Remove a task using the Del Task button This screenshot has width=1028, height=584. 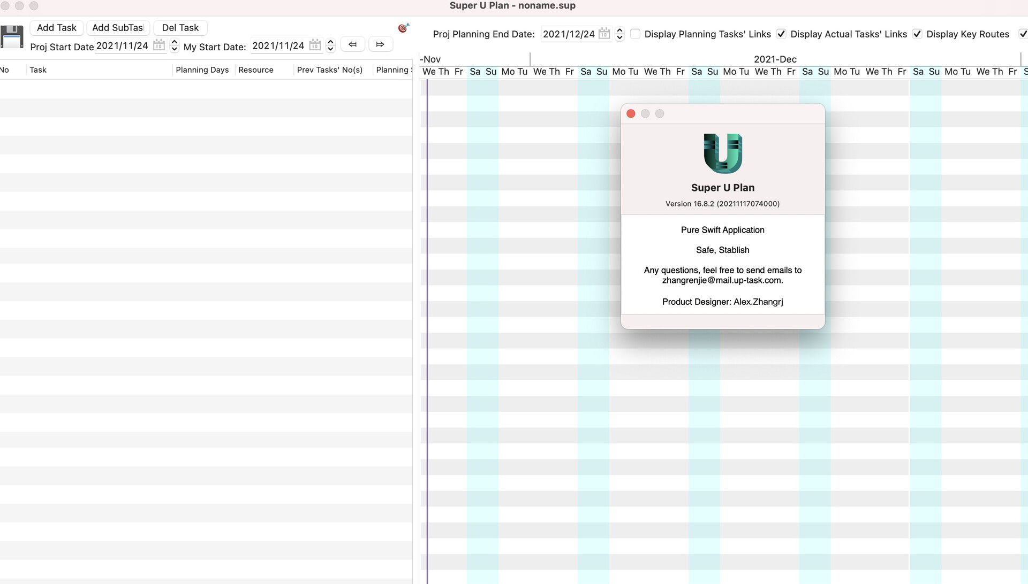click(180, 28)
